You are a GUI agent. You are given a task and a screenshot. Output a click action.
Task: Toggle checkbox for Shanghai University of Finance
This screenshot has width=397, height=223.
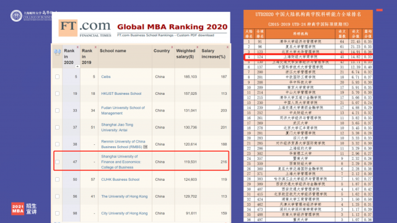pos(57,162)
